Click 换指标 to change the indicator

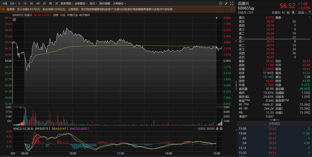click(211, 129)
